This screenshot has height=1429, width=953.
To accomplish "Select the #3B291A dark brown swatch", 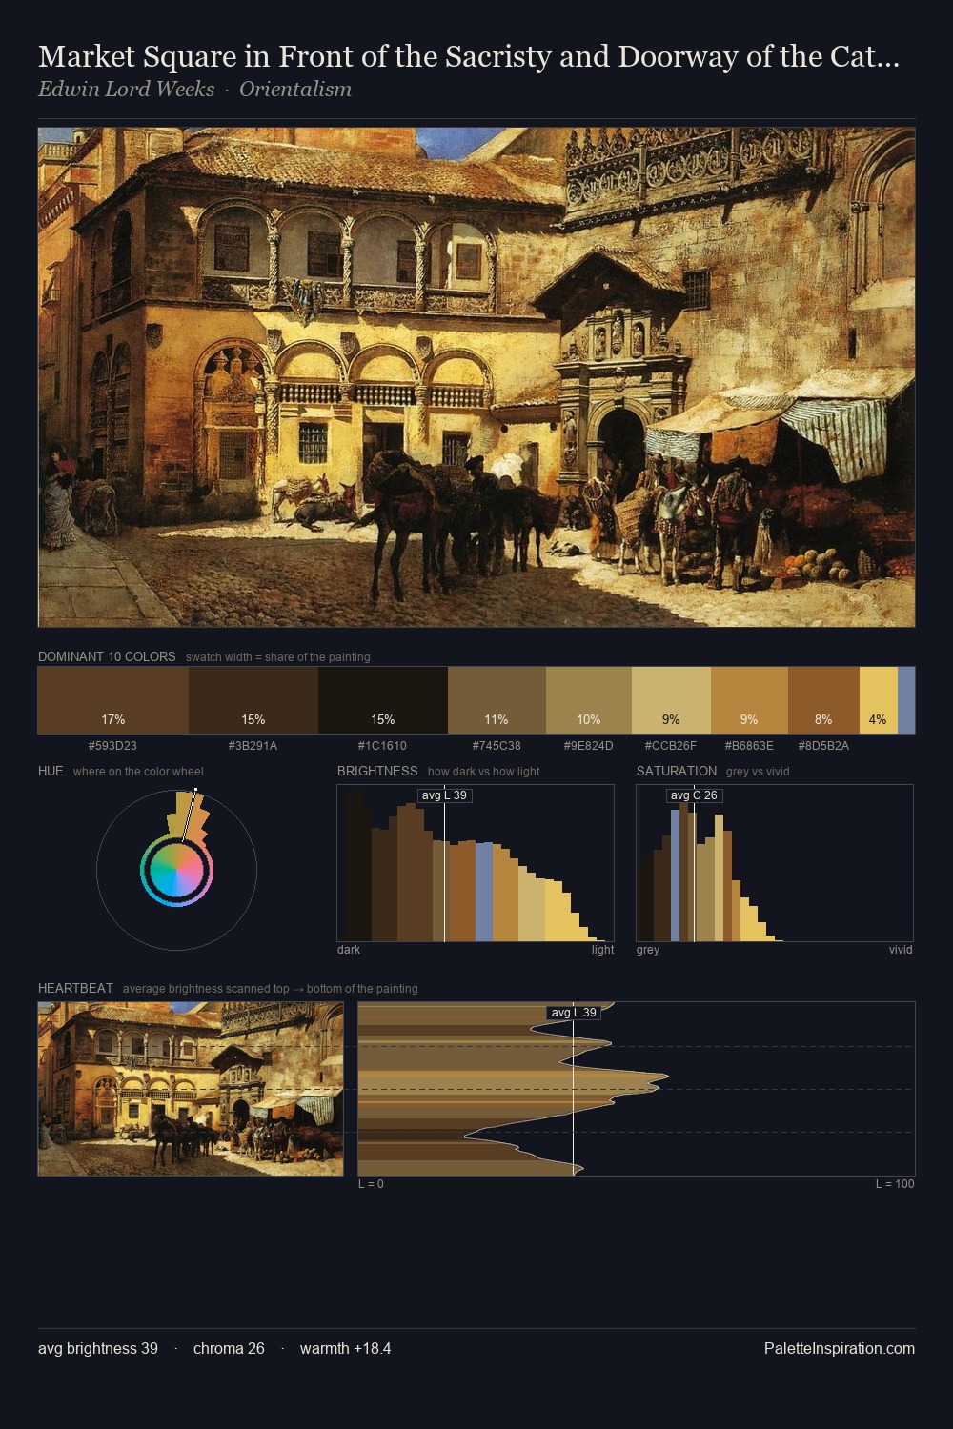I will click(x=253, y=700).
